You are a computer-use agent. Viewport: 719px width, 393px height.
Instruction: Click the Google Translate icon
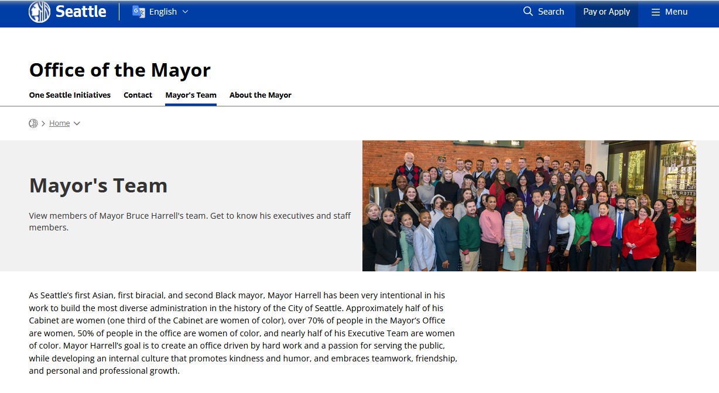(x=139, y=12)
